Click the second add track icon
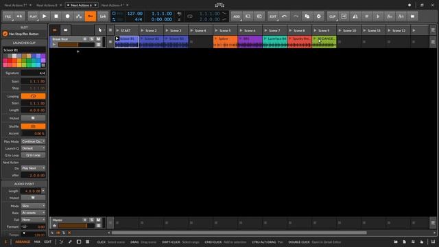This screenshot has width=439, height=247. click(x=259, y=16)
